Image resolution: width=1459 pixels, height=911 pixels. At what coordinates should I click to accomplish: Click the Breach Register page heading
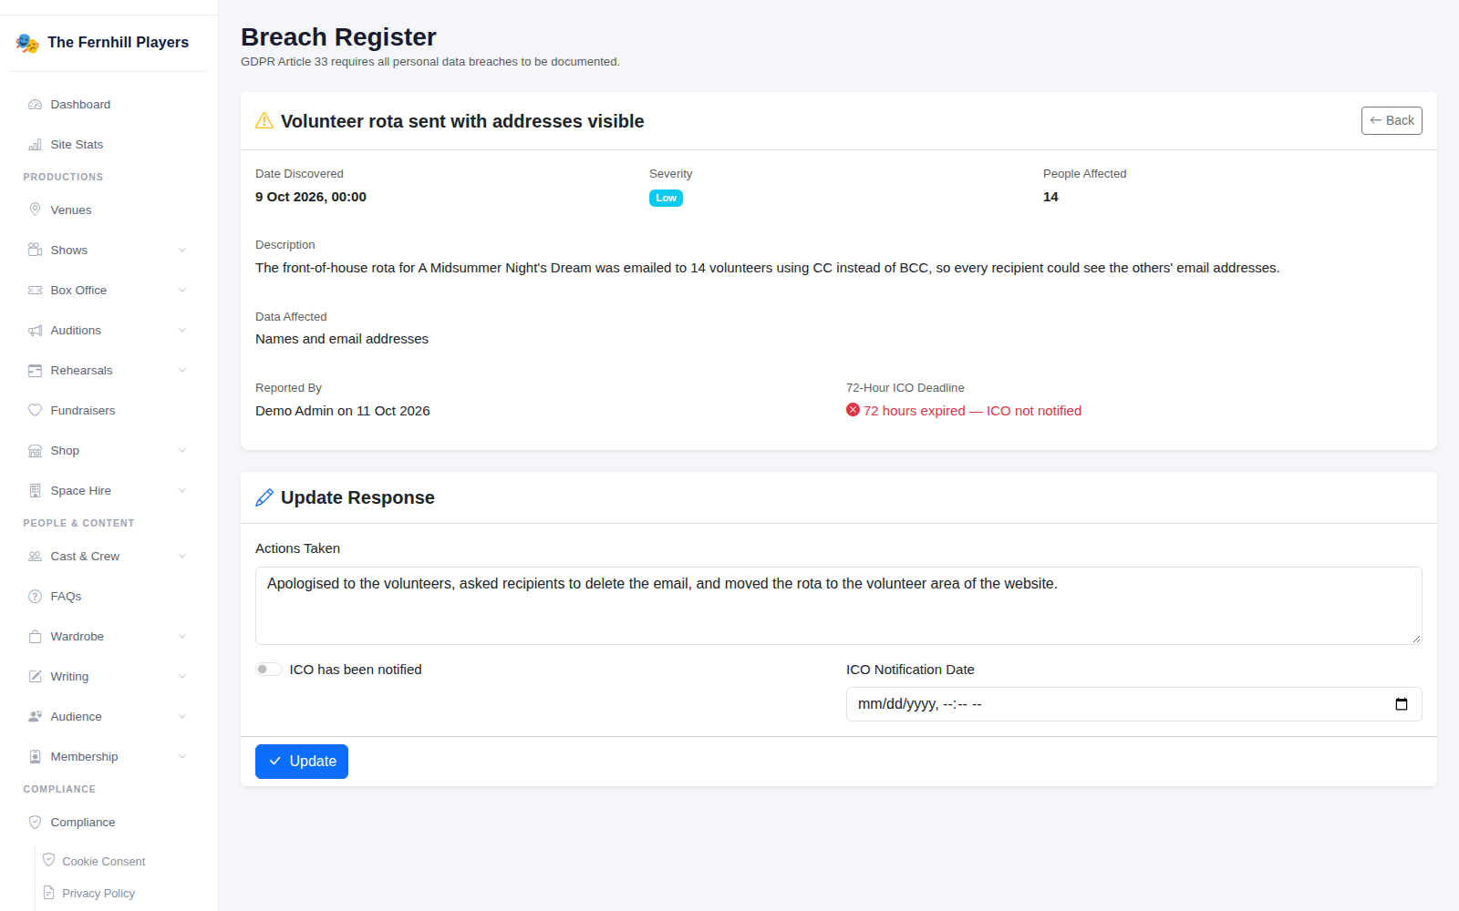pyautogui.click(x=338, y=37)
